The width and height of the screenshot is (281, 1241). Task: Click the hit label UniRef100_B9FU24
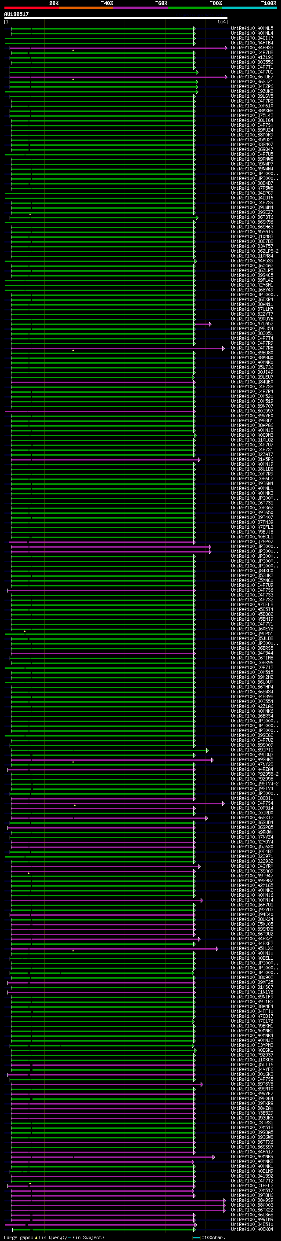pyautogui.click(x=252, y=130)
